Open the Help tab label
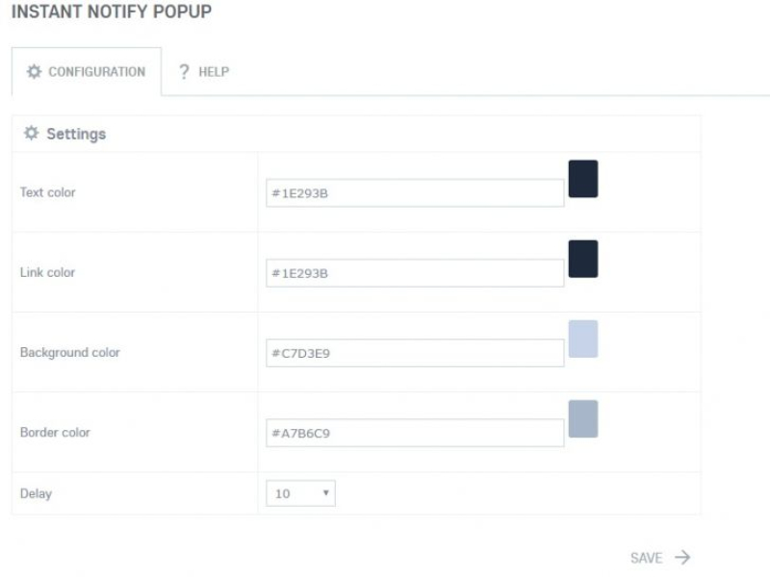 pos(214,72)
